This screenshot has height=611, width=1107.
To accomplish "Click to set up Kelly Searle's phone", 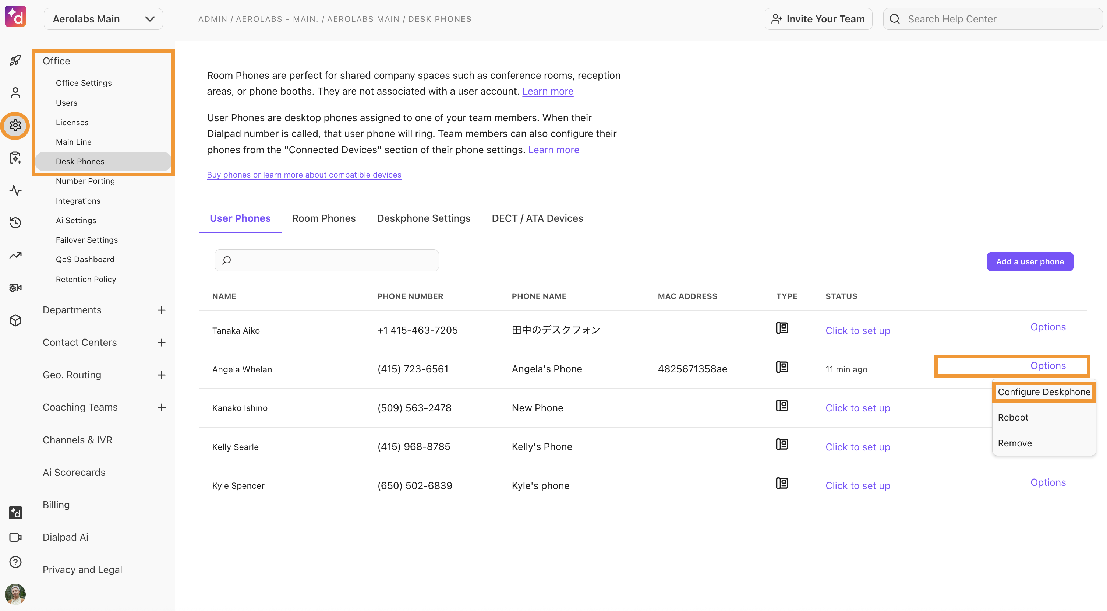I will point(858,447).
